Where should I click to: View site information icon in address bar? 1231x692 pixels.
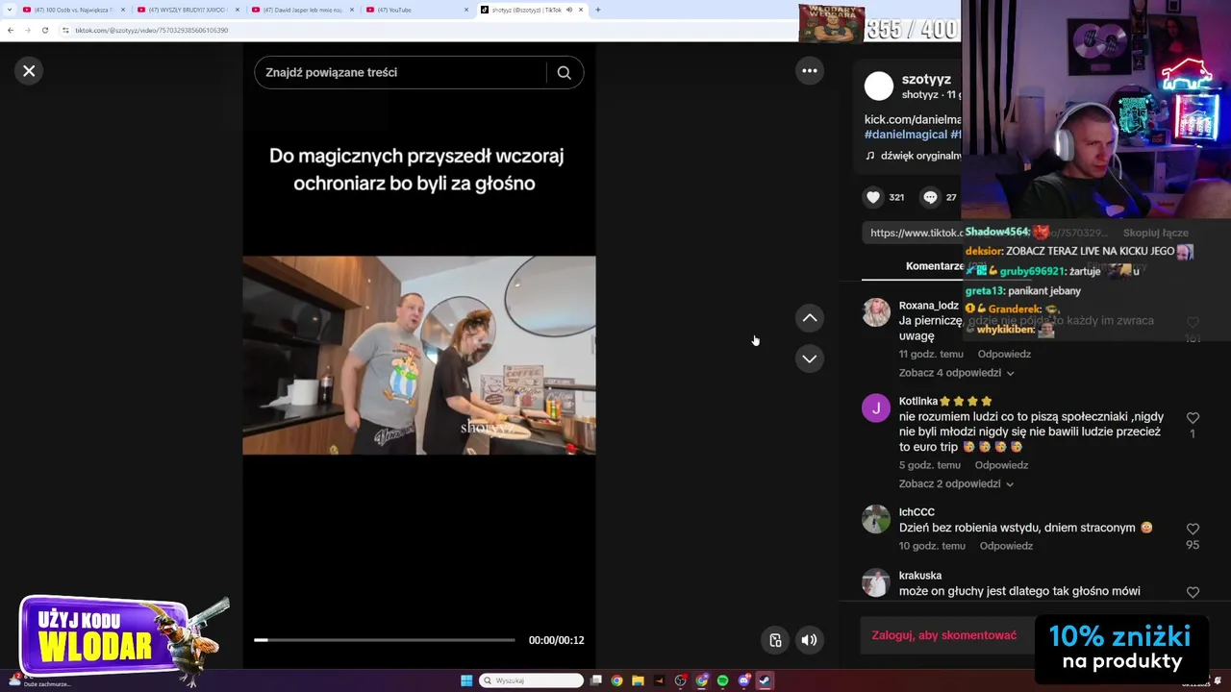[65, 30]
